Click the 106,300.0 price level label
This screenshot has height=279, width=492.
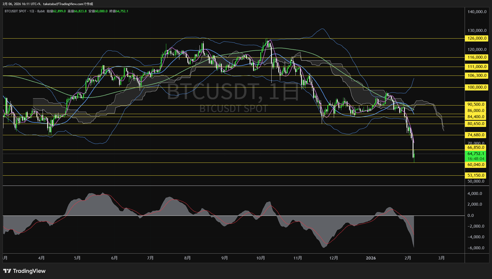(x=477, y=76)
